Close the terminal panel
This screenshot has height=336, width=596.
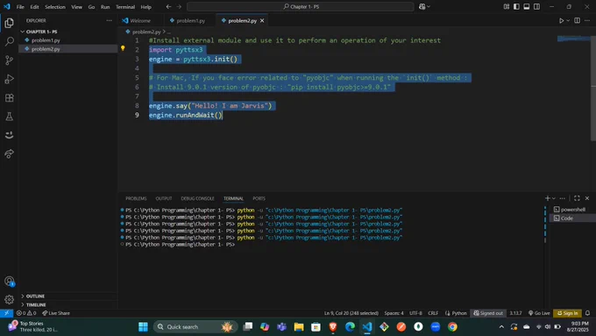point(587,198)
